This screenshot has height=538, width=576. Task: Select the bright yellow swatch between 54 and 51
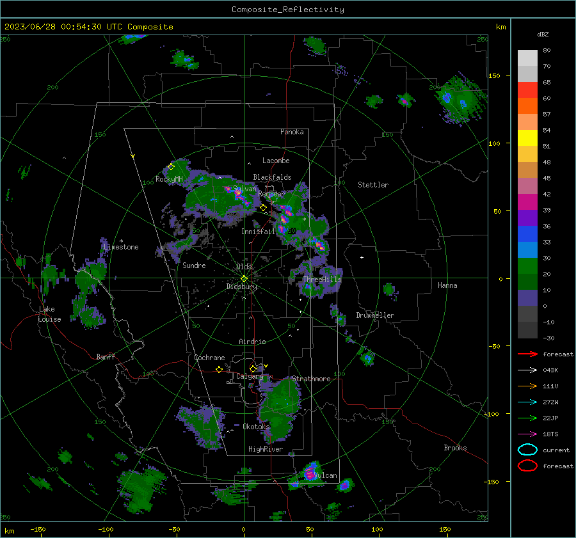pyautogui.click(x=527, y=138)
